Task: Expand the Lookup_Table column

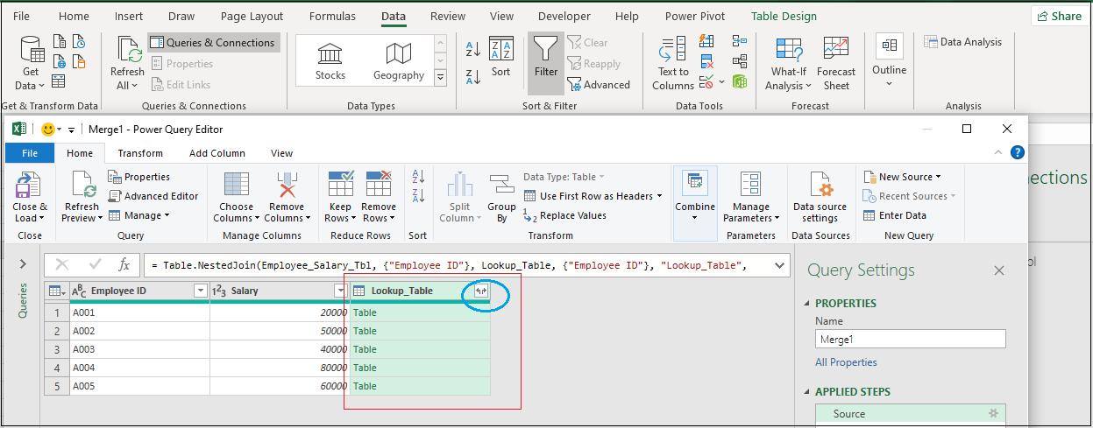Action: [x=480, y=291]
